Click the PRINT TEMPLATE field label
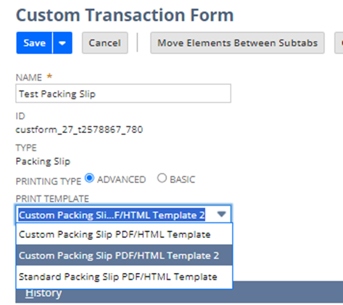The image size is (343, 305). (52, 199)
